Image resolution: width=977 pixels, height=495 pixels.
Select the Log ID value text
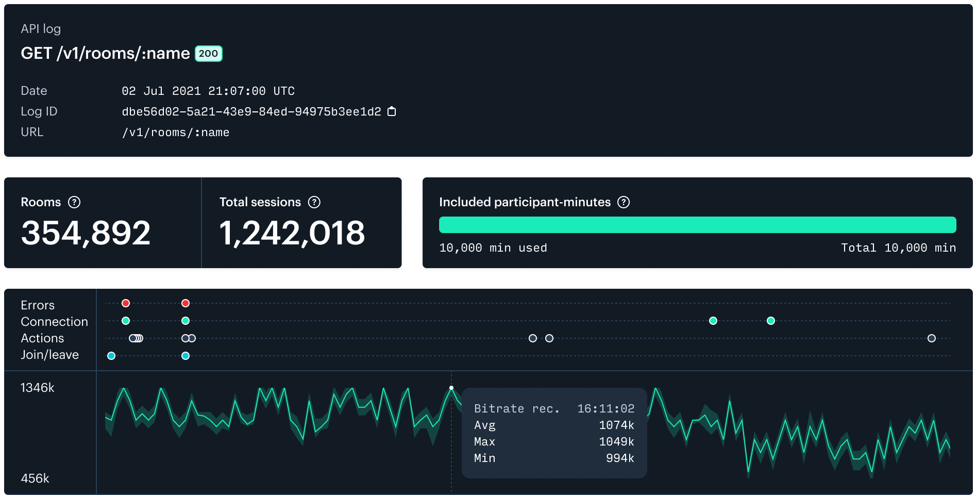tap(251, 111)
